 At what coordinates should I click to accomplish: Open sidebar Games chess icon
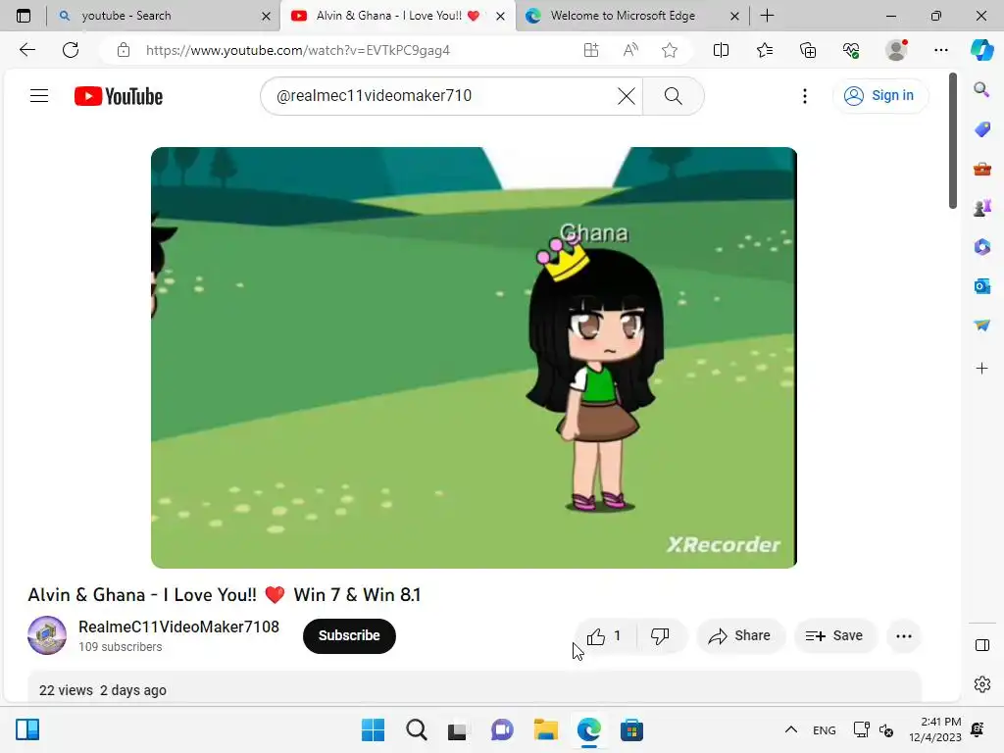pos(982,208)
